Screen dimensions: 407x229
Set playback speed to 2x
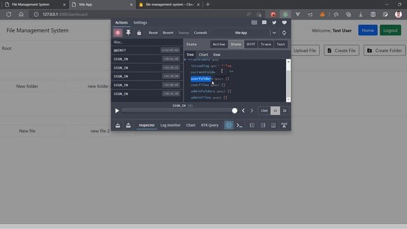point(284,111)
